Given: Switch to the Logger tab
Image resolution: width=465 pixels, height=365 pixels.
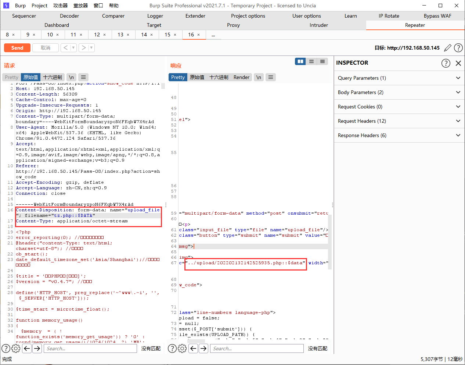Looking at the screenshot, I should pyautogui.click(x=155, y=16).
